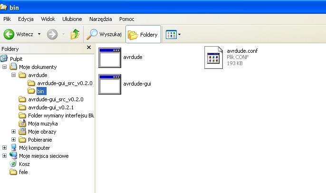Select the avrdude application icon
Screen dimensions: 326x193
pyautogui.click(x=110, y=58)
